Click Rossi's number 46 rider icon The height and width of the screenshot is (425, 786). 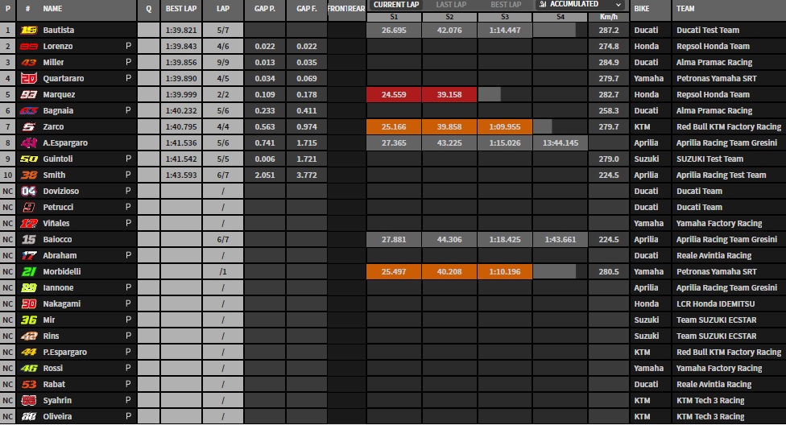(x=28, y=368)
